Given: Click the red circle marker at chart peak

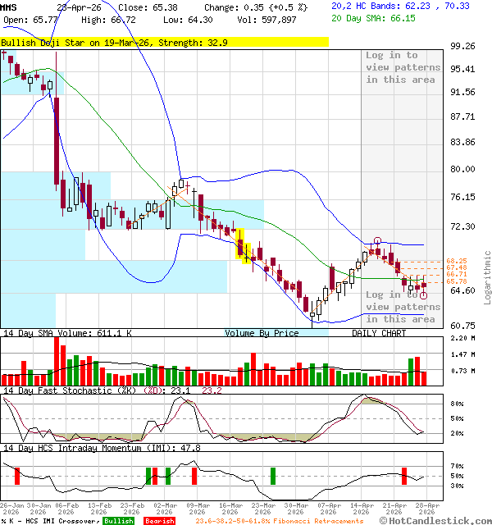Looking at the screenshot, I should tap(377, 241).
